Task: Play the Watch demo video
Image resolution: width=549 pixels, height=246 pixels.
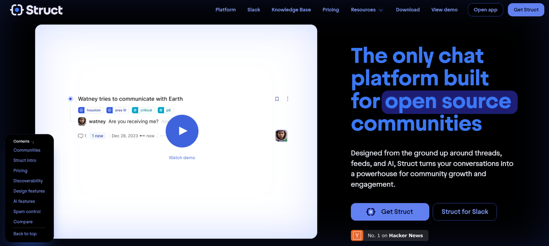Action: (182, 131)
